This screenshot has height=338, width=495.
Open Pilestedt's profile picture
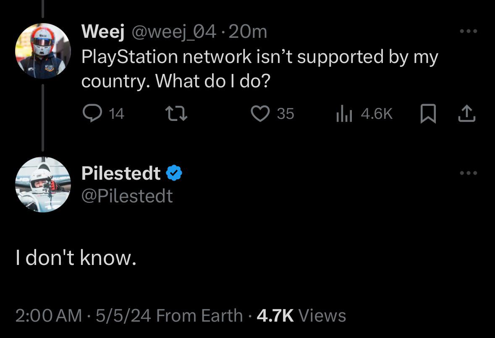tap(43, 185)
